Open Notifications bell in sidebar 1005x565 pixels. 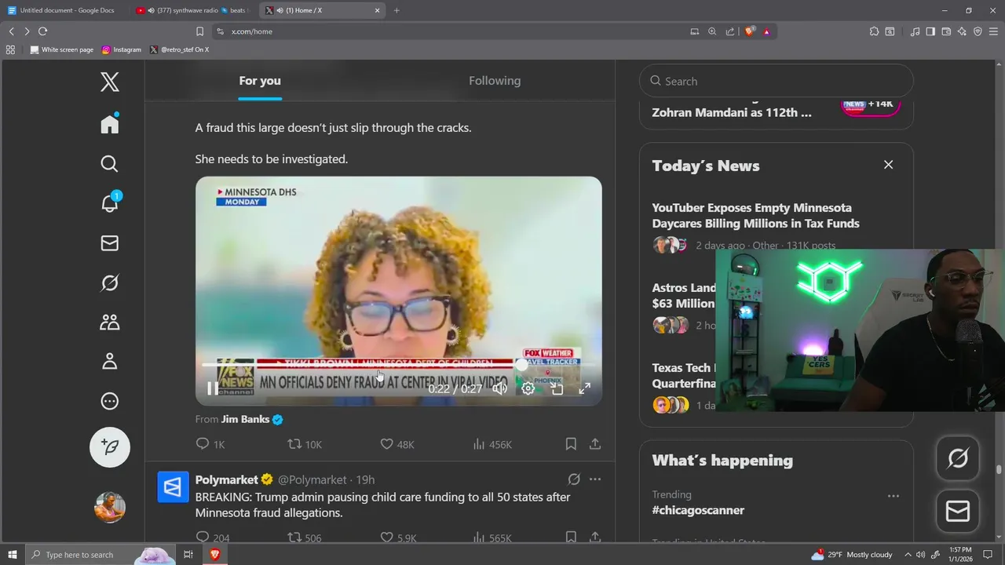[110, 202]
